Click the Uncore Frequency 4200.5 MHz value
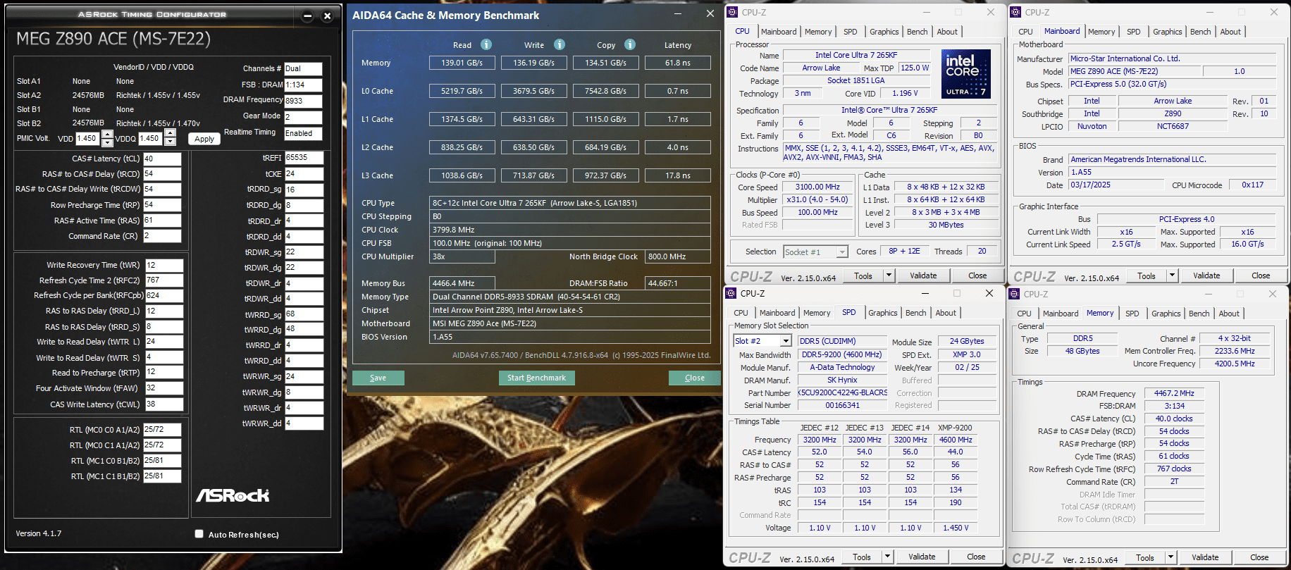This screenshot has width=1291, height=570. tap(1235, 364)
